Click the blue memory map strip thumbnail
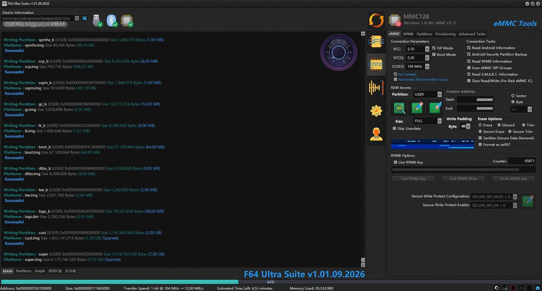Viewport: 542px width, 291px height. (x=432, y=144)
